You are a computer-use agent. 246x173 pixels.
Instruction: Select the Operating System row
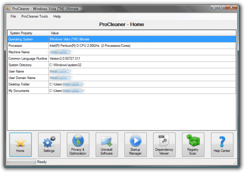(122, 39)
